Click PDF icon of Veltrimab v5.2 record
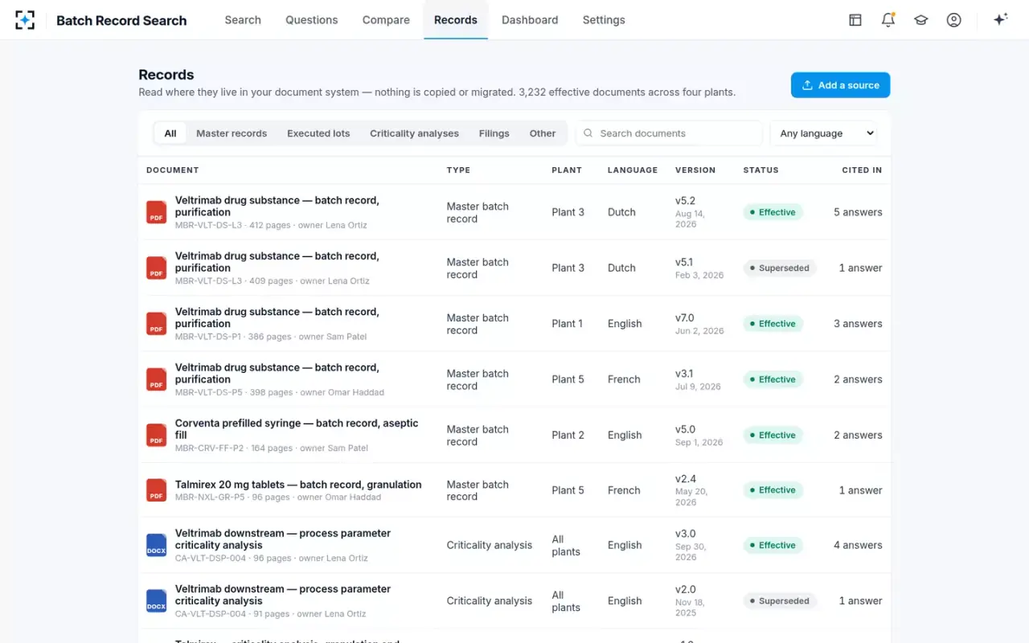The width and height of the screenshot is (1029, 643). click(x=156, y=212)
